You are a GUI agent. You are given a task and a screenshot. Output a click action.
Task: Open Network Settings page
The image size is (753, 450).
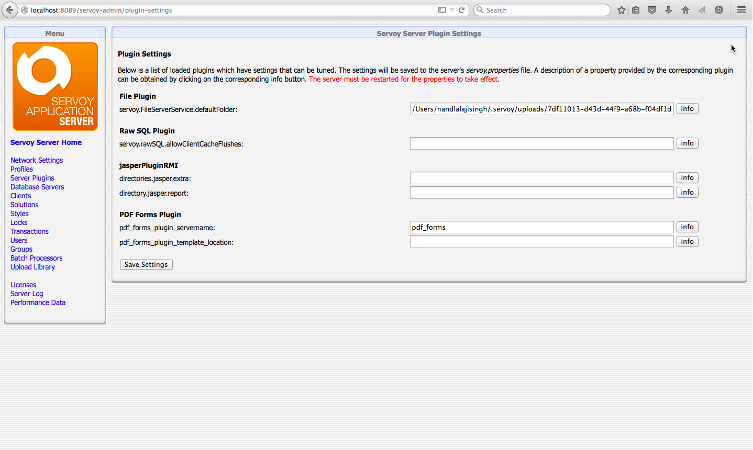[37, 160]
